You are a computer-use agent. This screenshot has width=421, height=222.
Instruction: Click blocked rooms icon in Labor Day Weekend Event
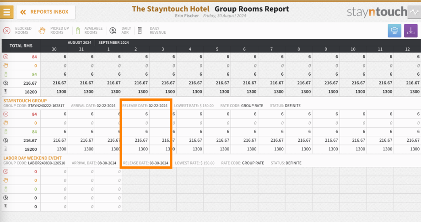(5, 171)
